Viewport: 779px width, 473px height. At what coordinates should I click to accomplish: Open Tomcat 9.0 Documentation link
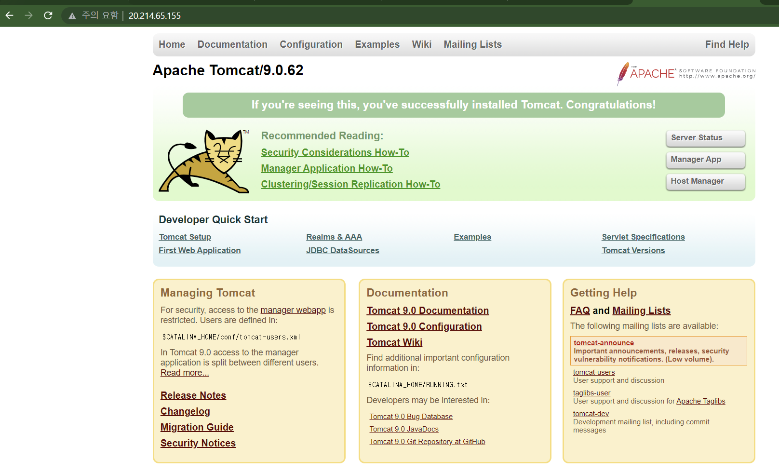coord(428,311)
